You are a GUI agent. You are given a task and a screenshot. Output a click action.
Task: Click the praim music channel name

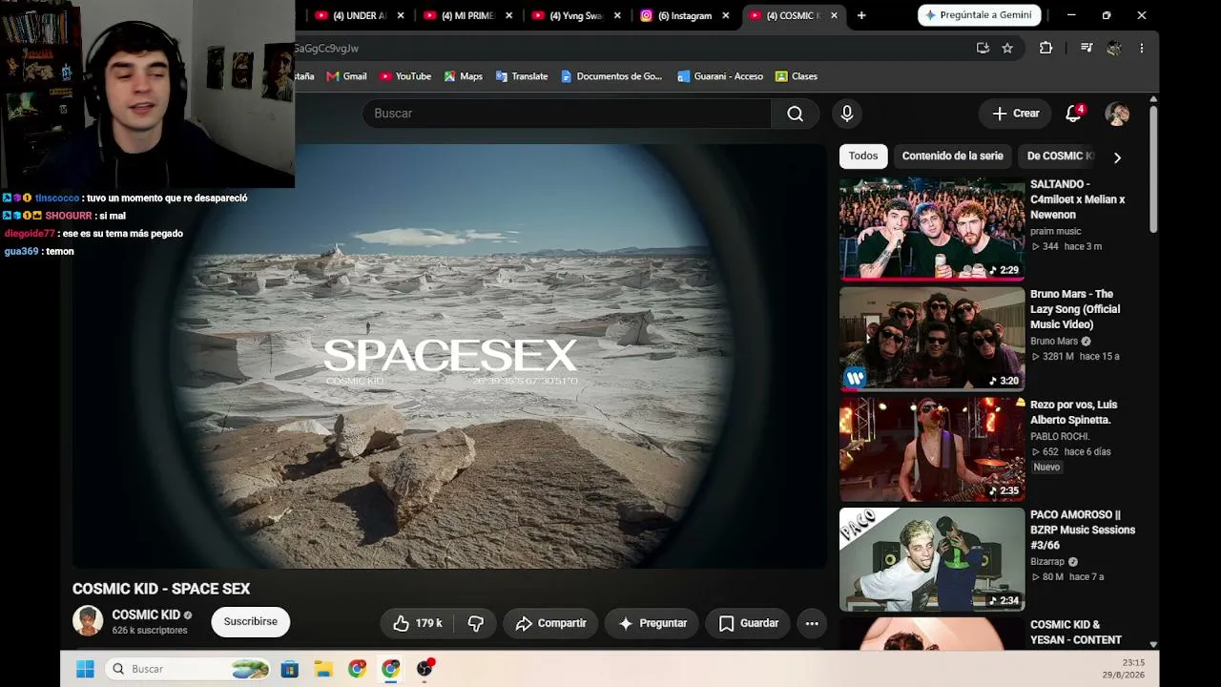(1056, 231)
